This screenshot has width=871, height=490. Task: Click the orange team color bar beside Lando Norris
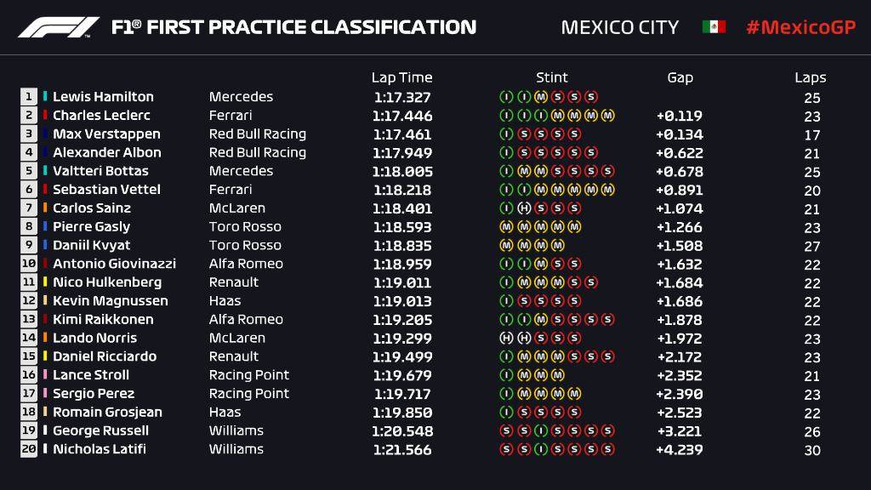pos(45,338)
